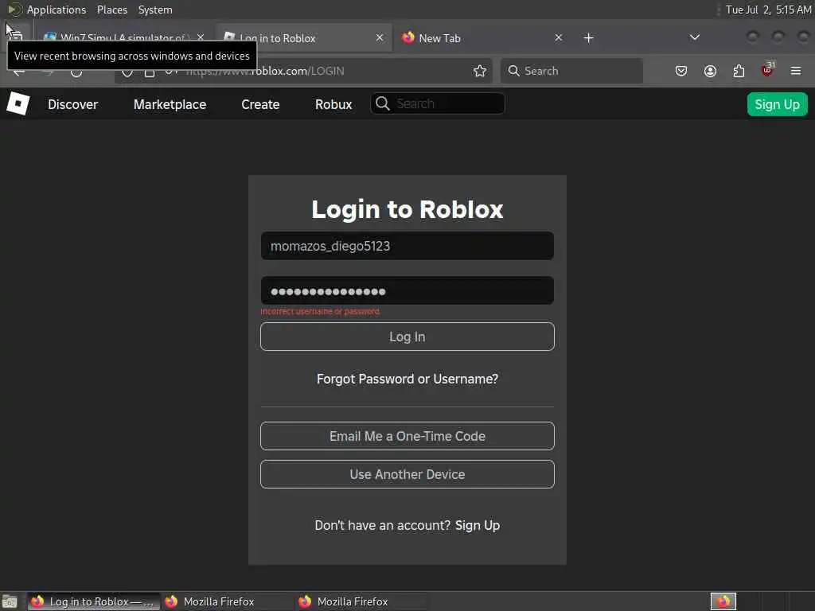Click the Firefox icon in the workspace switcher
815x611 pixels.
(723, 601)
